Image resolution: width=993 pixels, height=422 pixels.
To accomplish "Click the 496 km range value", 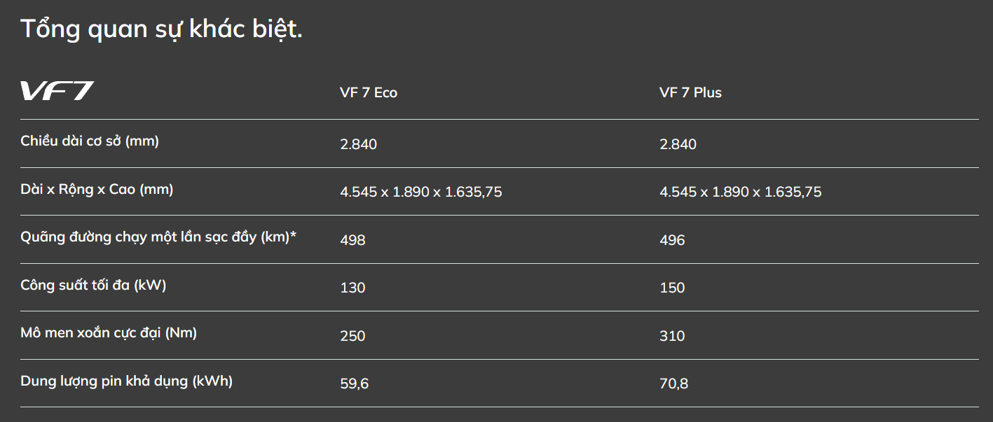I will 672,240.
